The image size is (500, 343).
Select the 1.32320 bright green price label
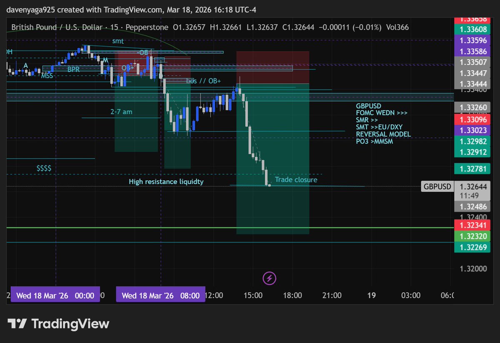472,236
